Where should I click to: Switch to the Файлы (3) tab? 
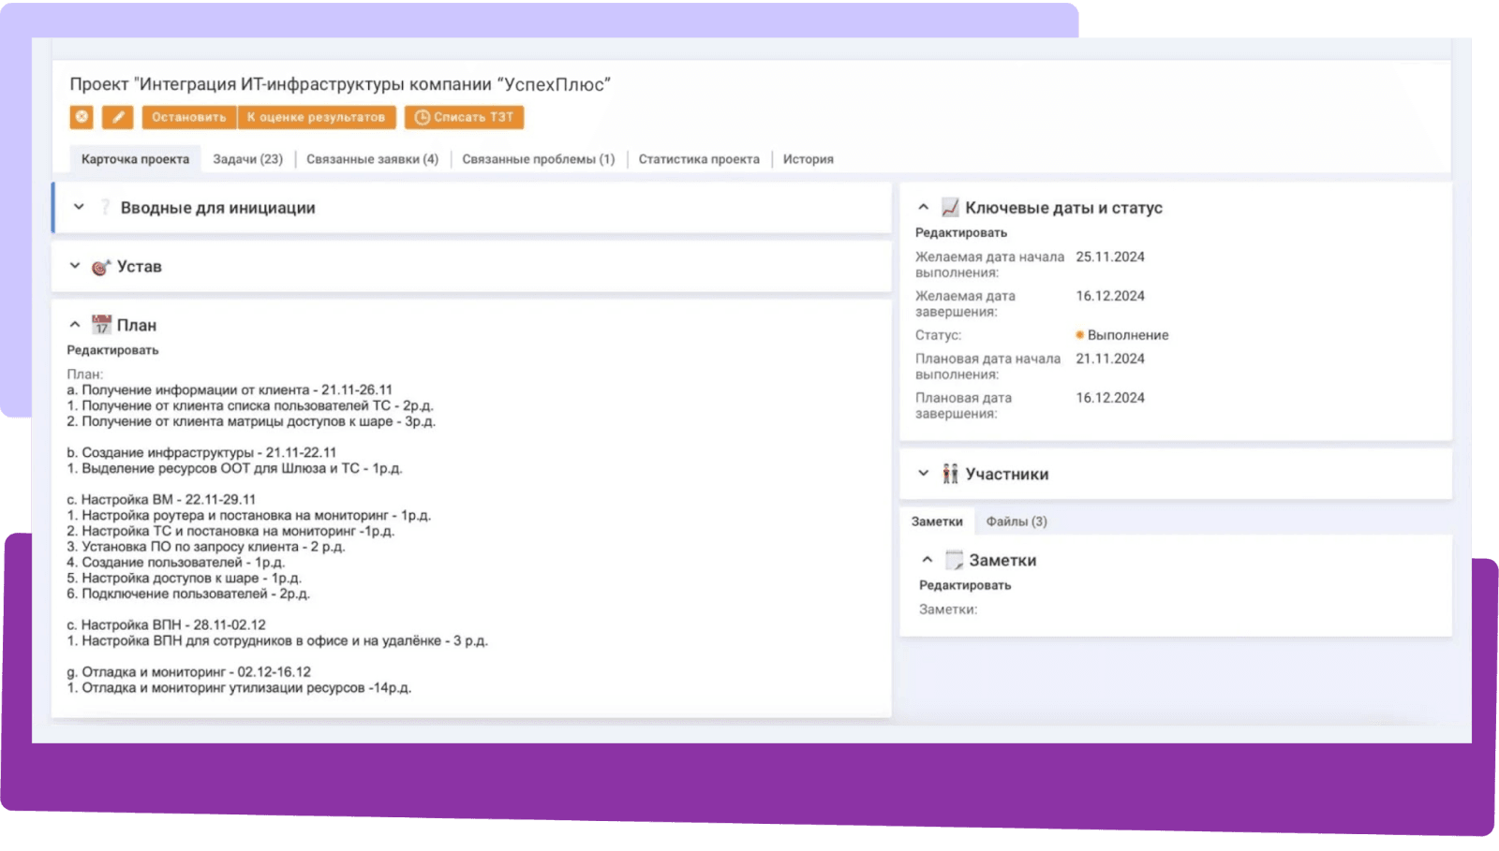[x=1017, y=521]
